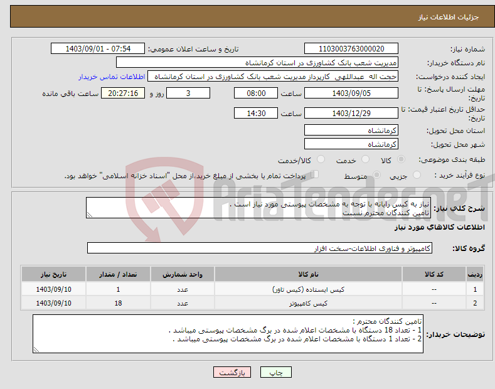Click the need date in the کیس ایستاده row
The height and width of the screenshot is (389, 495).
click(54, 289)
